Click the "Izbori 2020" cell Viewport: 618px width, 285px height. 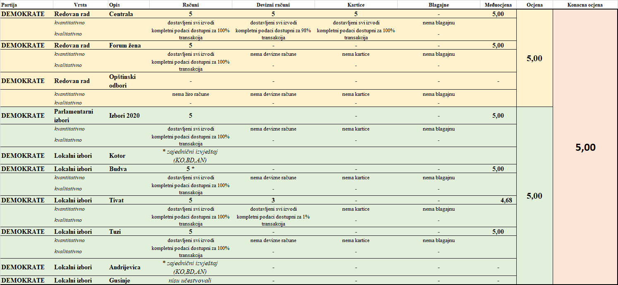[x=124, y=116]
